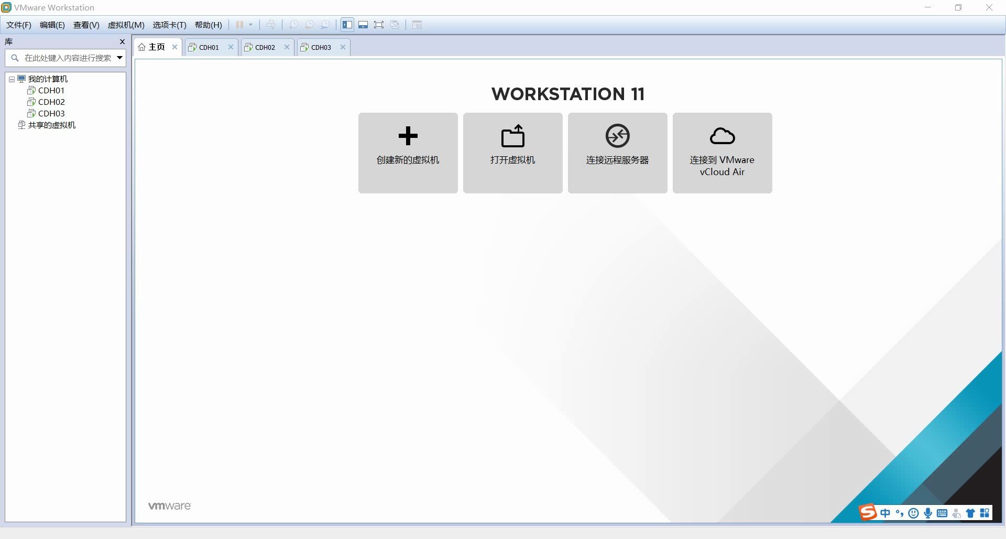Select 我的计算机 in the library tree
The width and height of the screenshot is (1006, 539).
(x=48, y=79)
